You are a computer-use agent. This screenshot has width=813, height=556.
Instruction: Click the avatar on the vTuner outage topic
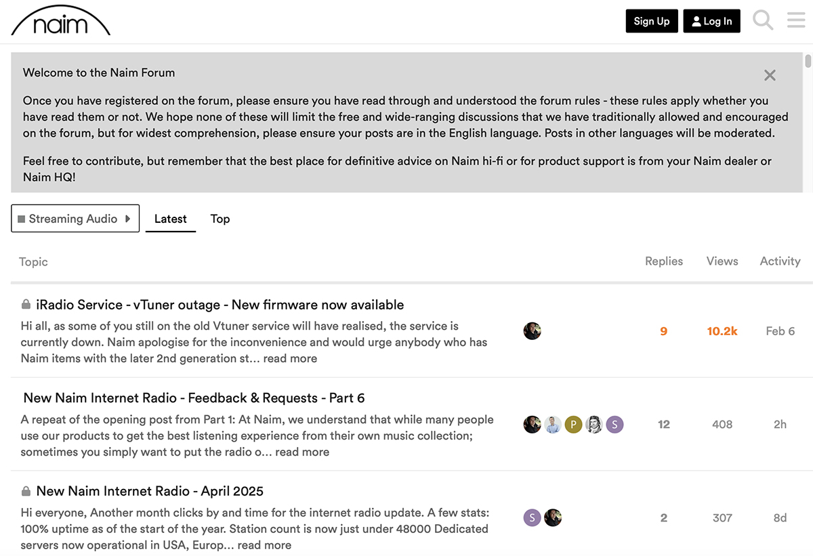click(x=532, y=330)
